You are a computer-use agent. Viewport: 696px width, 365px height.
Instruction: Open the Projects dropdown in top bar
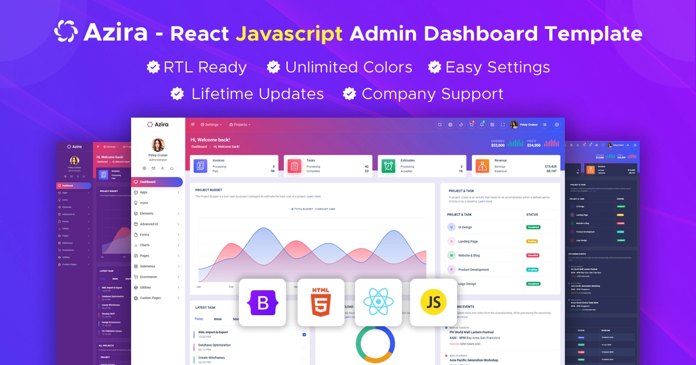point(240,125)
